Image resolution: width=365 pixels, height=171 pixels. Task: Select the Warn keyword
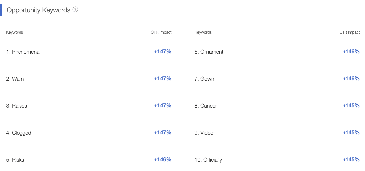[x=15, y=79]
